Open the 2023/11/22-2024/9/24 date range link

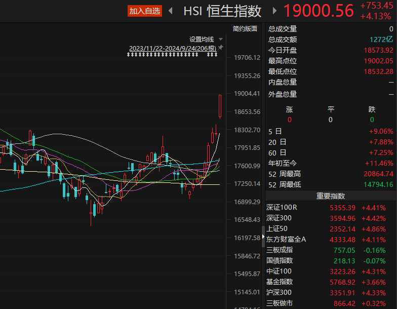click(173, 49)
